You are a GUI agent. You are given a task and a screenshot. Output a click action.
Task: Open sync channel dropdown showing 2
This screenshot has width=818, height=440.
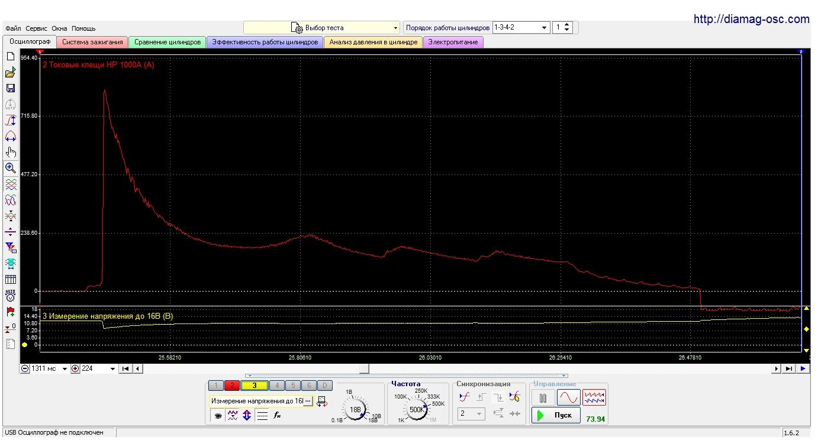[472, 414]
